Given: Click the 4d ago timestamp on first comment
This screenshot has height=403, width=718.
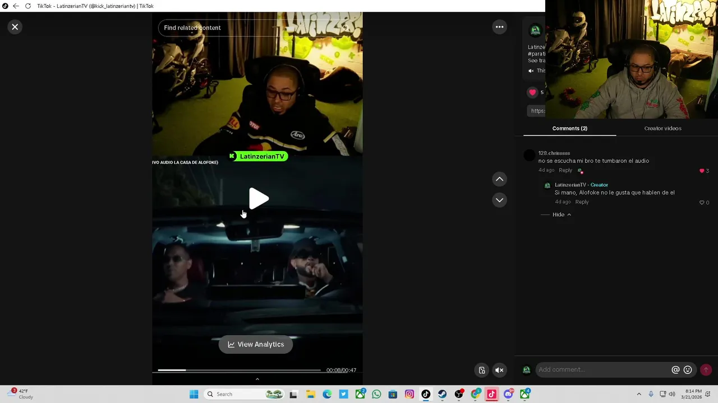Looking at the screenshot, I should [x=546, y=170].
